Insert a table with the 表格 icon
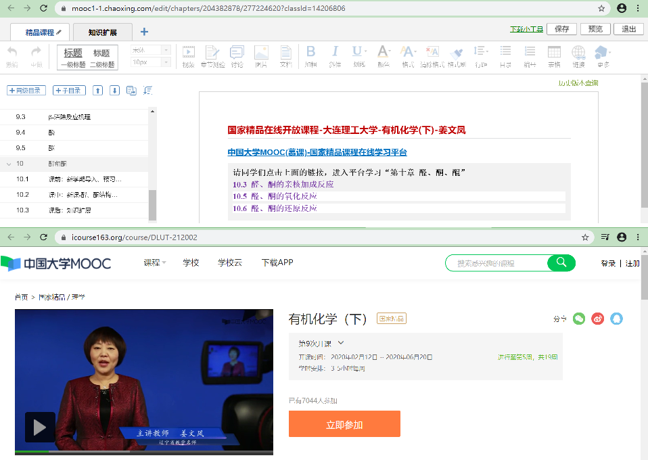The width and height of the screenshot is (648, 460). (554, 53)
